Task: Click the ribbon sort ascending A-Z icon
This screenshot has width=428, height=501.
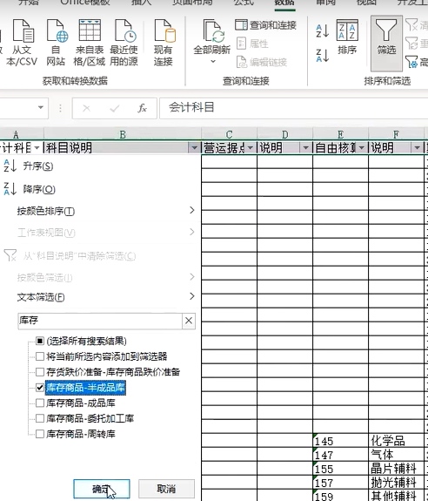Action: click(322, 31)
